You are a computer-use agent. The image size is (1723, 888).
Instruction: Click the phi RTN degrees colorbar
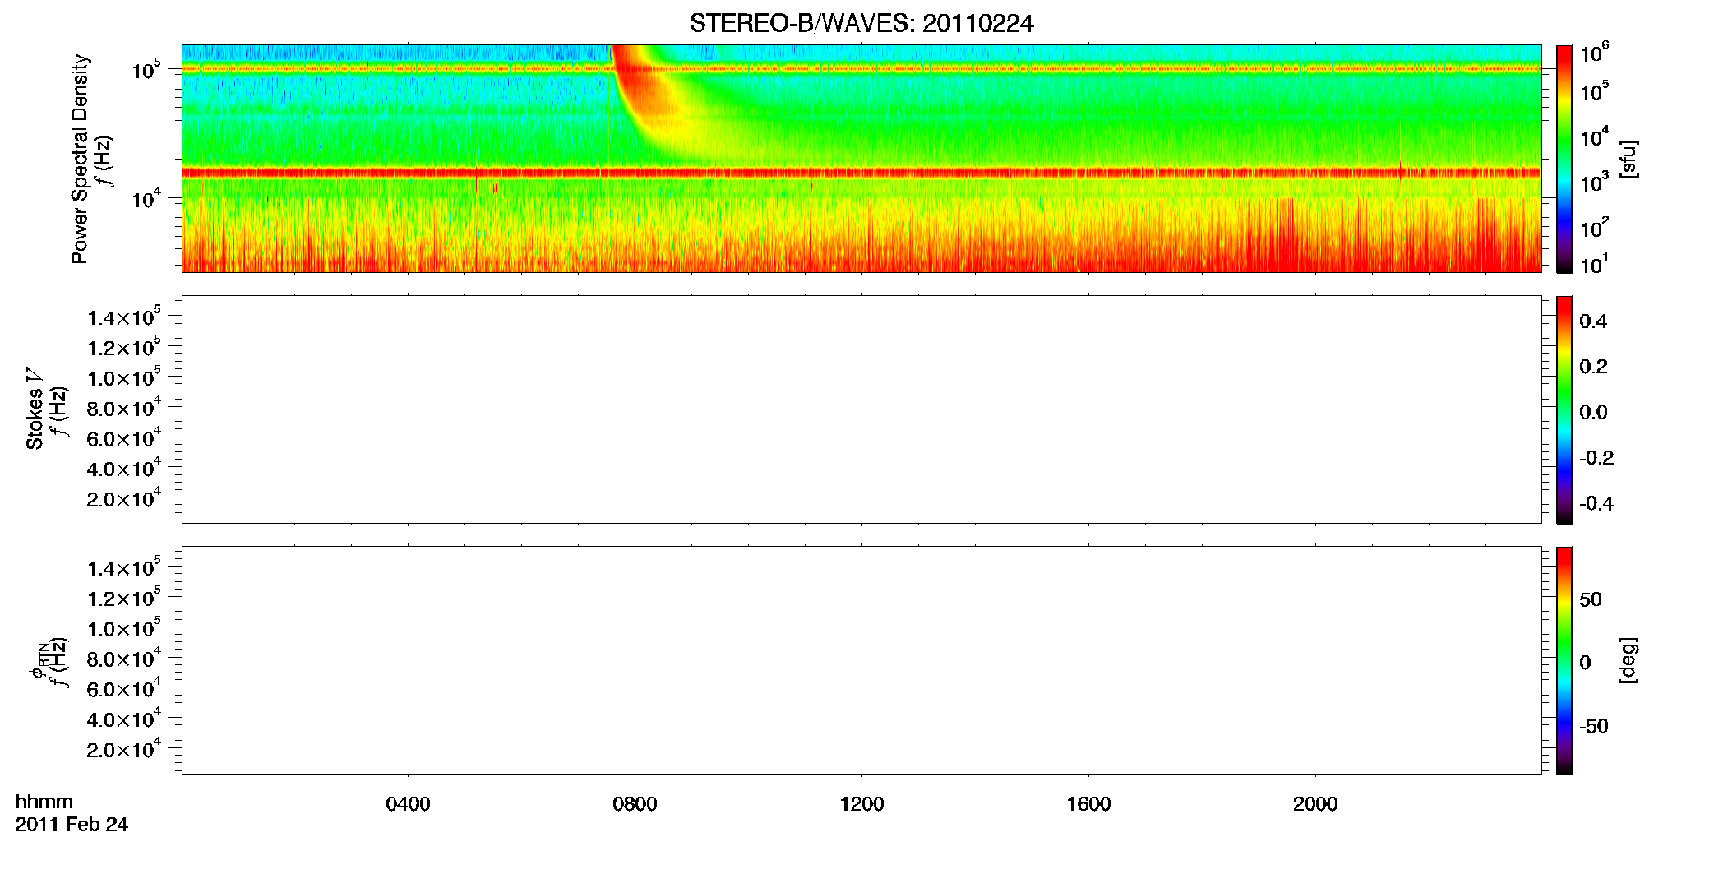click(x=1564, y=660)
